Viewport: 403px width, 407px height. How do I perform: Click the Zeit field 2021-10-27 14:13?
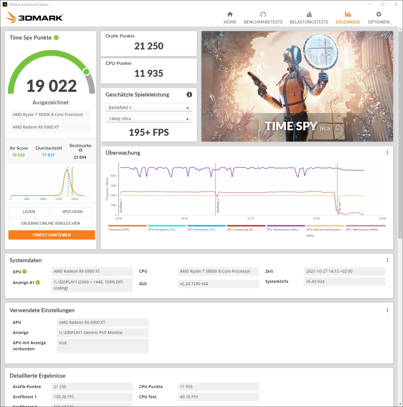click(344, 271)
